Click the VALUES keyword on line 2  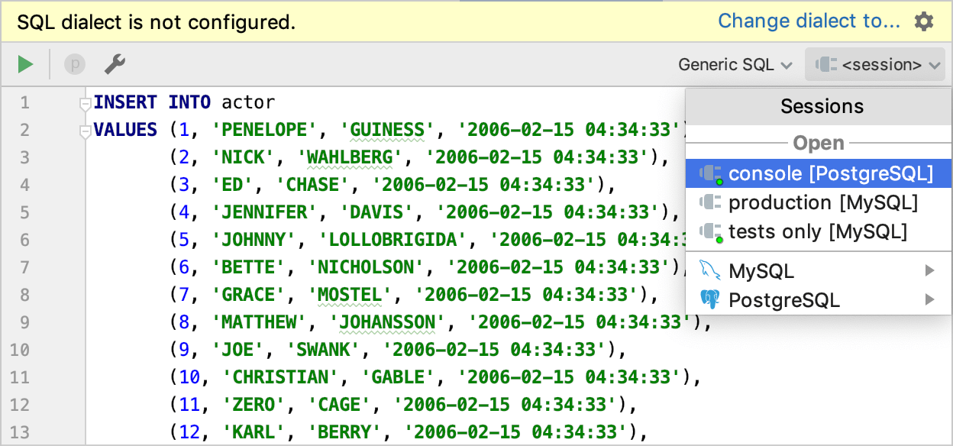[125, 129]
